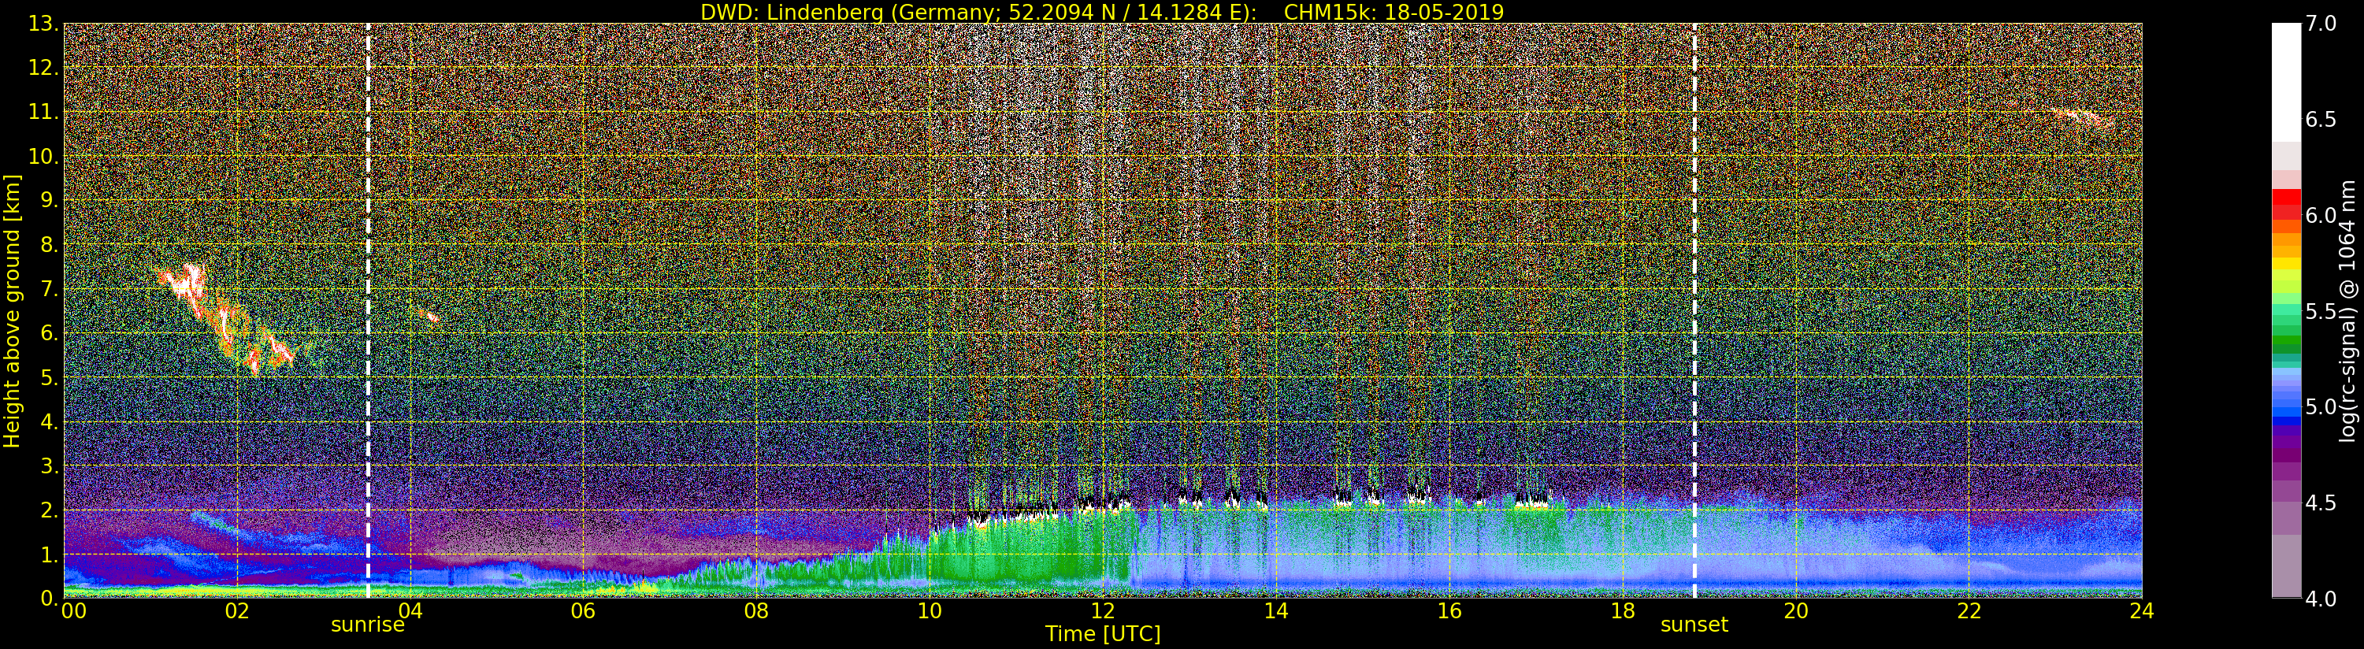Click the y-axis tick label '6.'
The image size is (2364, 649).
(50, 333)
